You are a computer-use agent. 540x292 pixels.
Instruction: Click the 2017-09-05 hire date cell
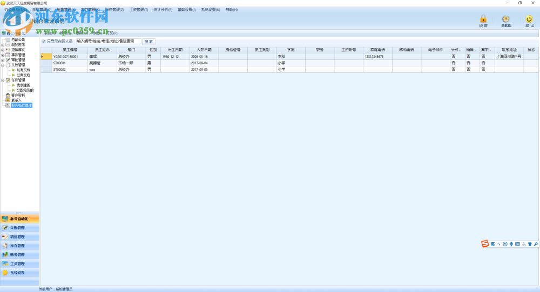tap(204, 70)
